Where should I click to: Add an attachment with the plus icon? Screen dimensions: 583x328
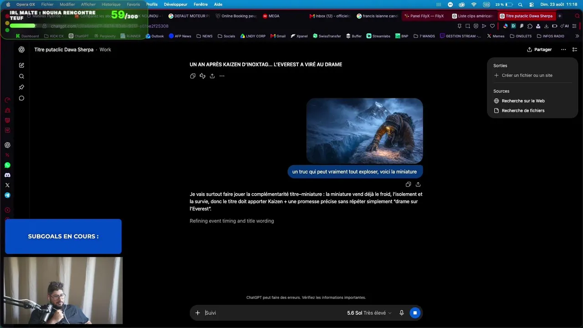point(198,313)
